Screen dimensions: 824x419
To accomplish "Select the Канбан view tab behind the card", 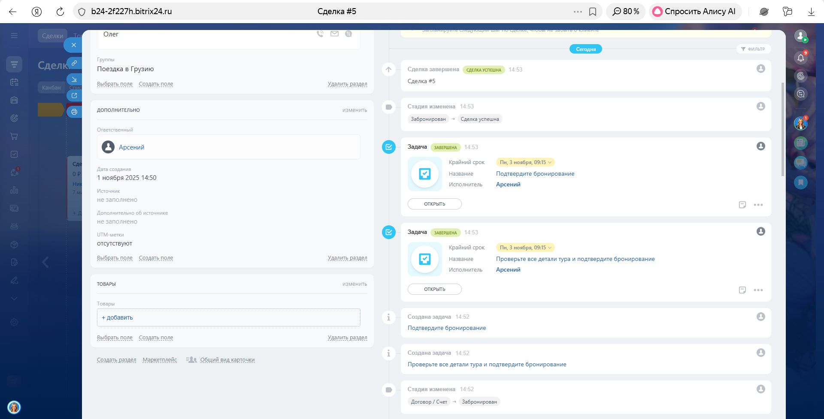I will click(x=51, y=87).
